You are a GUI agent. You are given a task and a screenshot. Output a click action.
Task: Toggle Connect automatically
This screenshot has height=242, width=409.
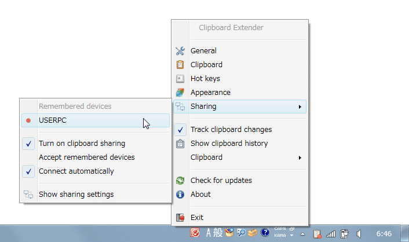click(96, 171)
